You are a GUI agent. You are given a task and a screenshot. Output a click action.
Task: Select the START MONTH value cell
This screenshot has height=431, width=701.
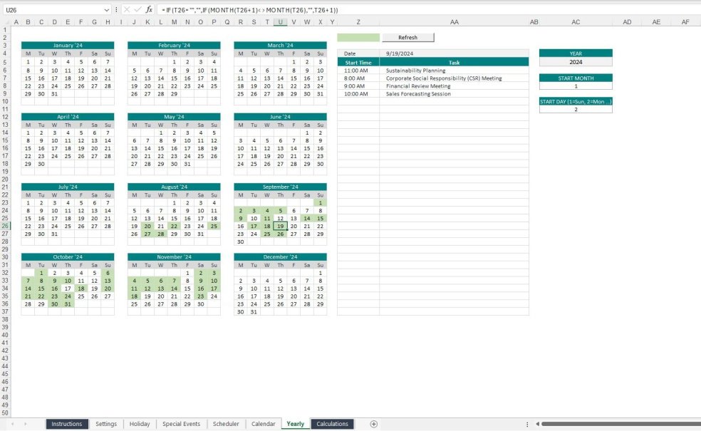point(576,86)
